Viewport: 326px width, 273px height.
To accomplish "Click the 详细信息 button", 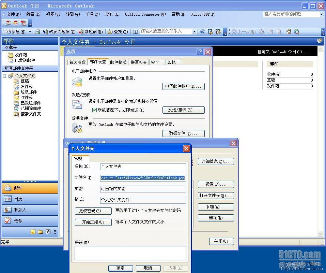I will [x=216, y=162].
